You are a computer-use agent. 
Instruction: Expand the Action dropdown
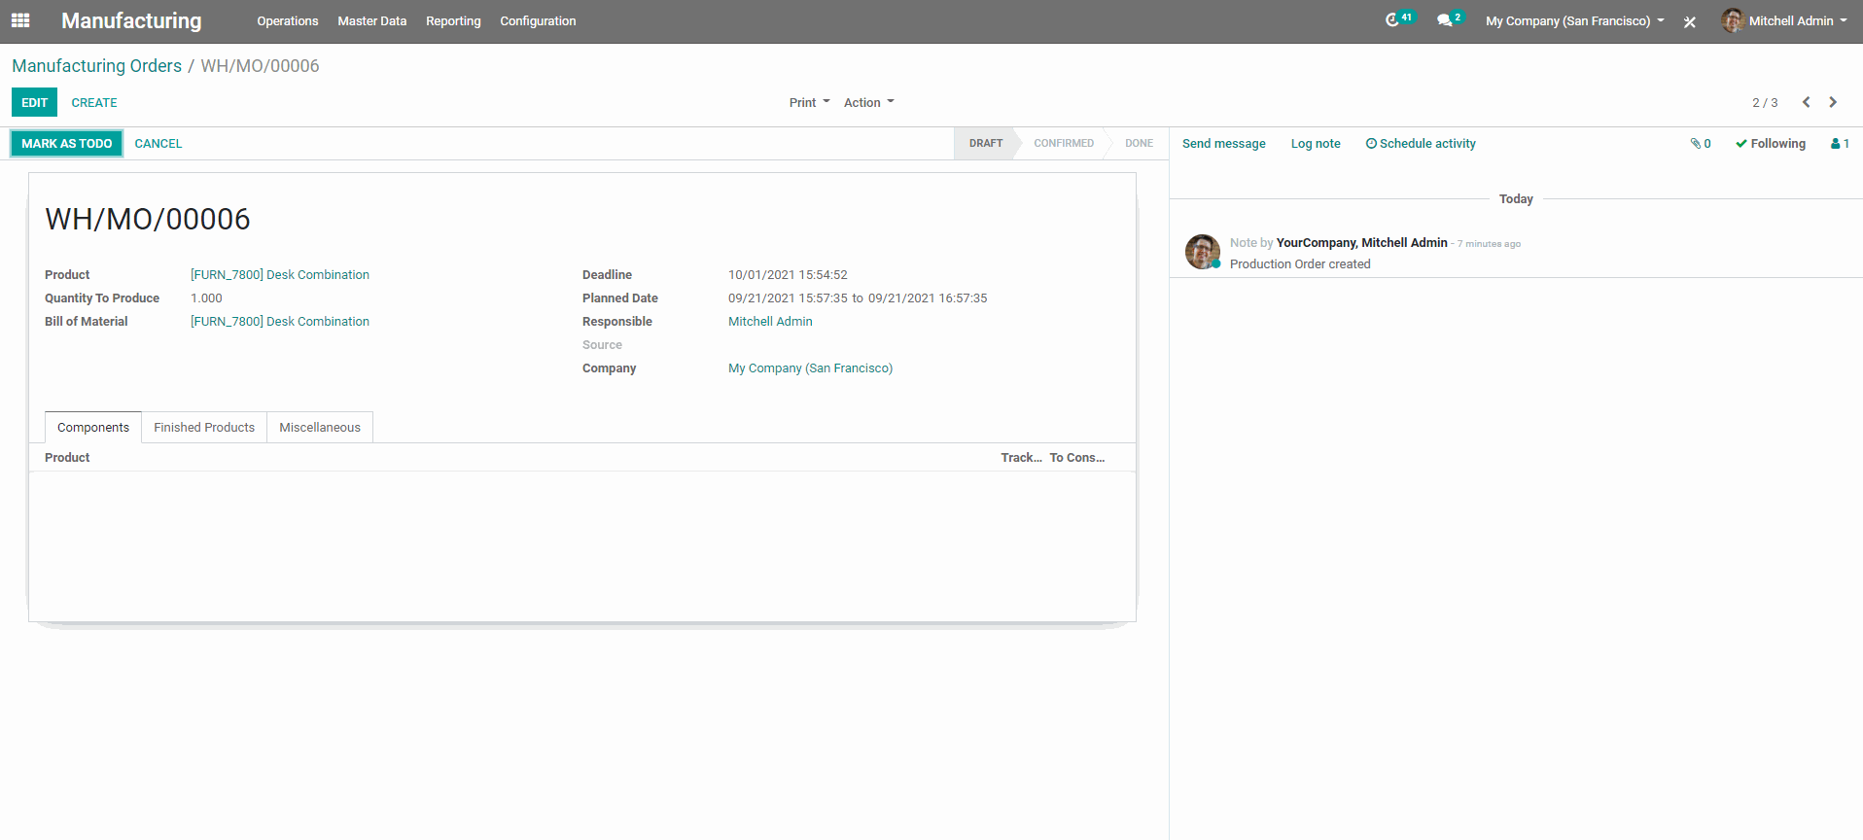click(868, 102)
